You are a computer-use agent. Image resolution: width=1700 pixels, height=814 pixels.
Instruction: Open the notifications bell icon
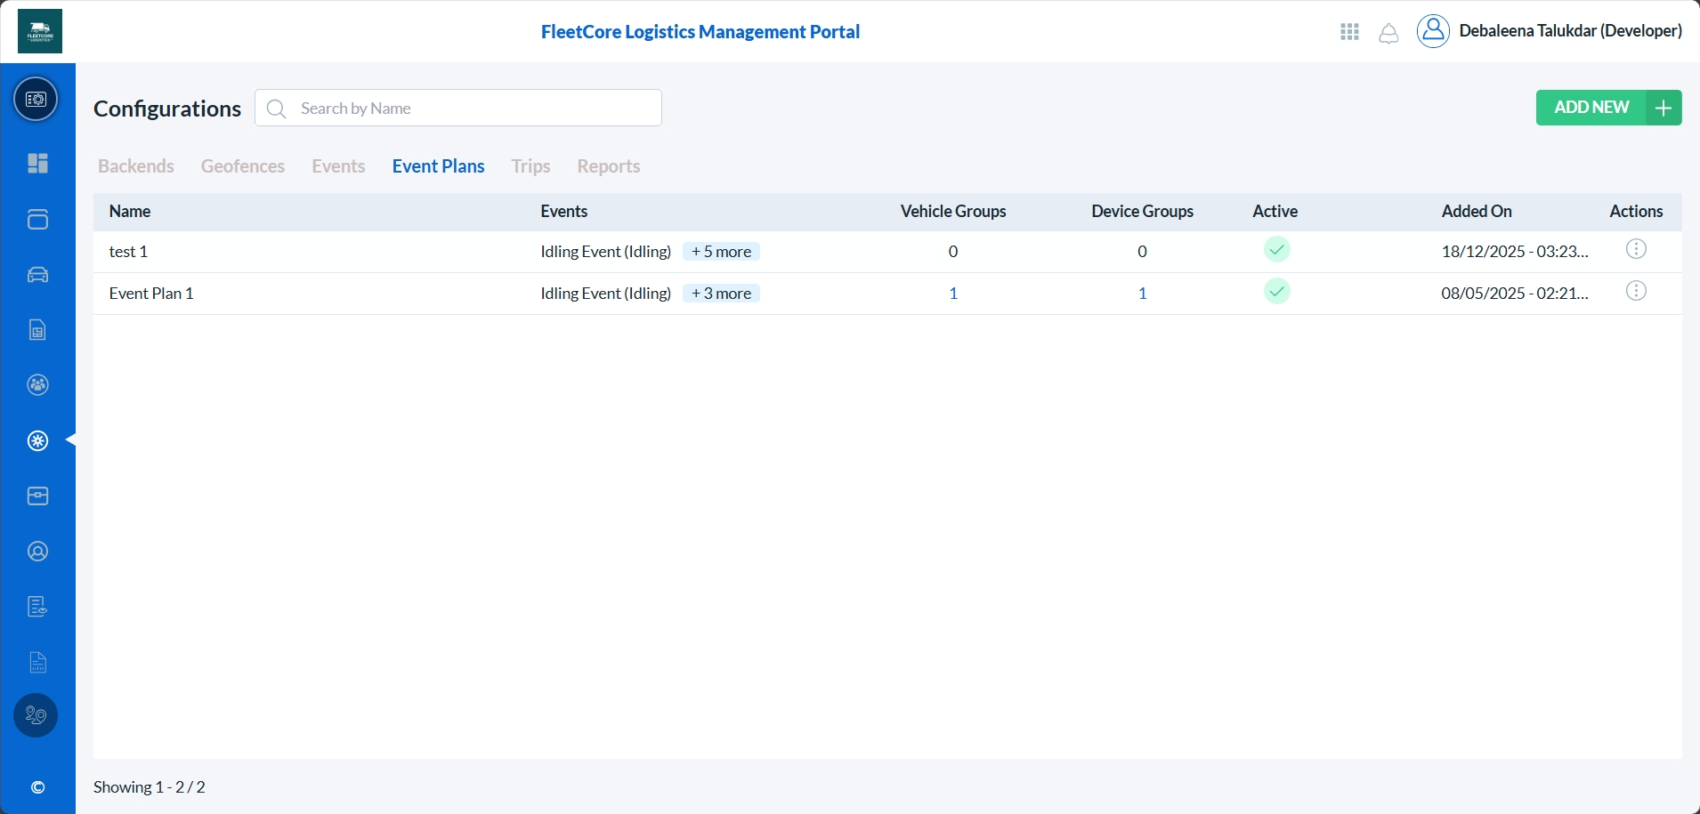(1388, 33)
